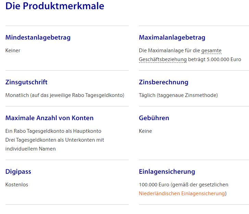Click the Kostenlos text under Digipass
The height and width of the screenshot is (214, 249).
[17, 185]
